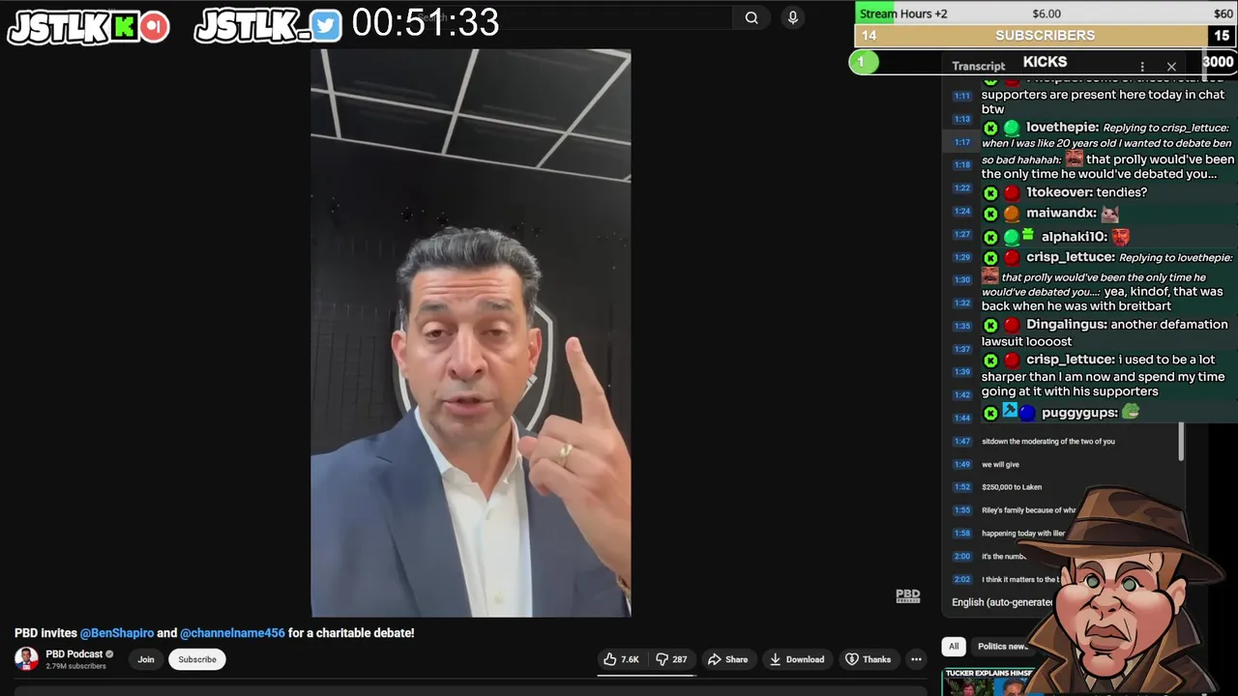
Task: Click the Join button
Action: pyautogui.click(x=145, y=659)
